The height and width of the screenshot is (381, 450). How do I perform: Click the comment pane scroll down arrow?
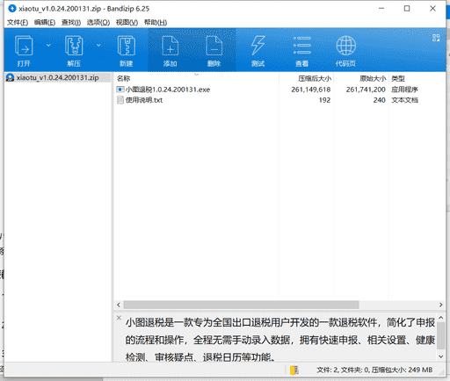click(441, 356)
